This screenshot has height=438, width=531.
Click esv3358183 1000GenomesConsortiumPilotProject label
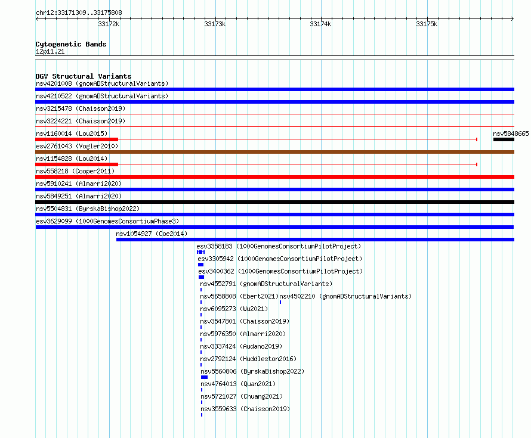point(279,246)
